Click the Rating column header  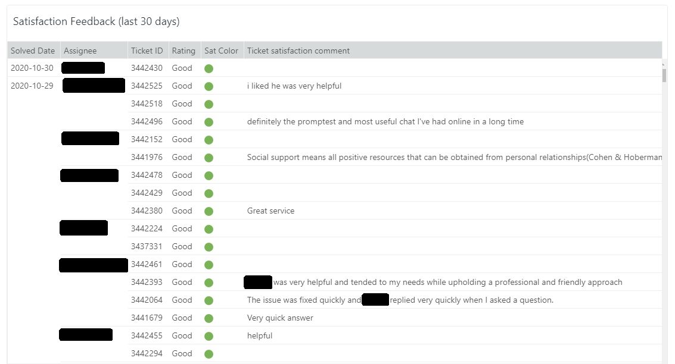[x=183, y=51]
